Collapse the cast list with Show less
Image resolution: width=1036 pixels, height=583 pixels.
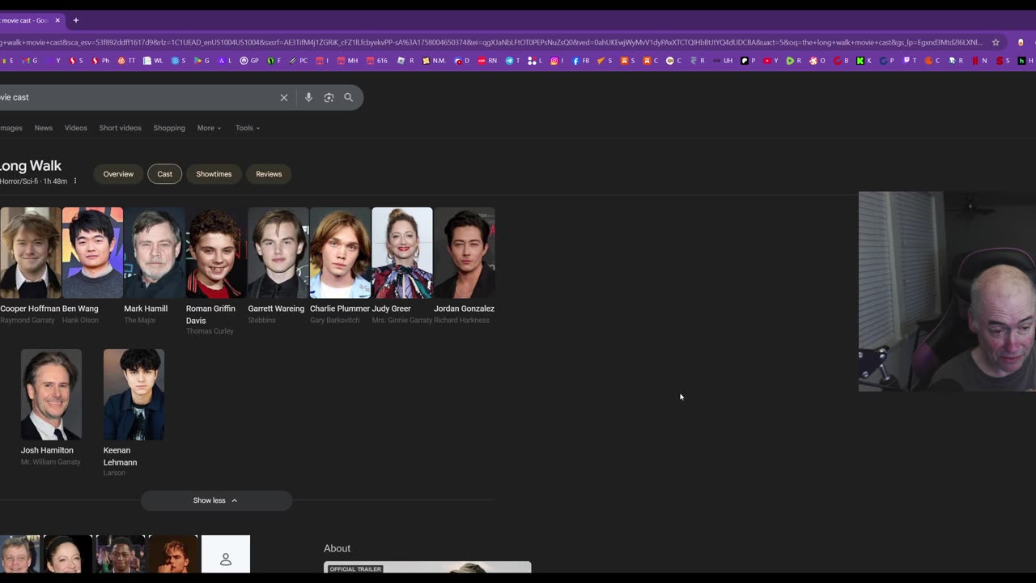216,500
